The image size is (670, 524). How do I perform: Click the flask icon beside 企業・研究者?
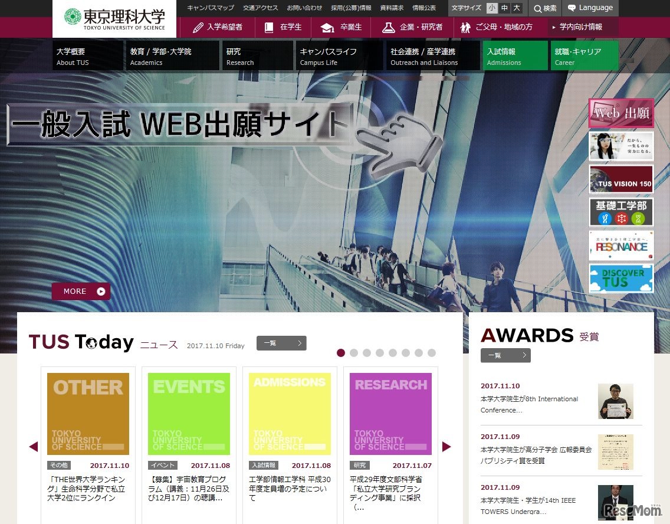point(388,28)
